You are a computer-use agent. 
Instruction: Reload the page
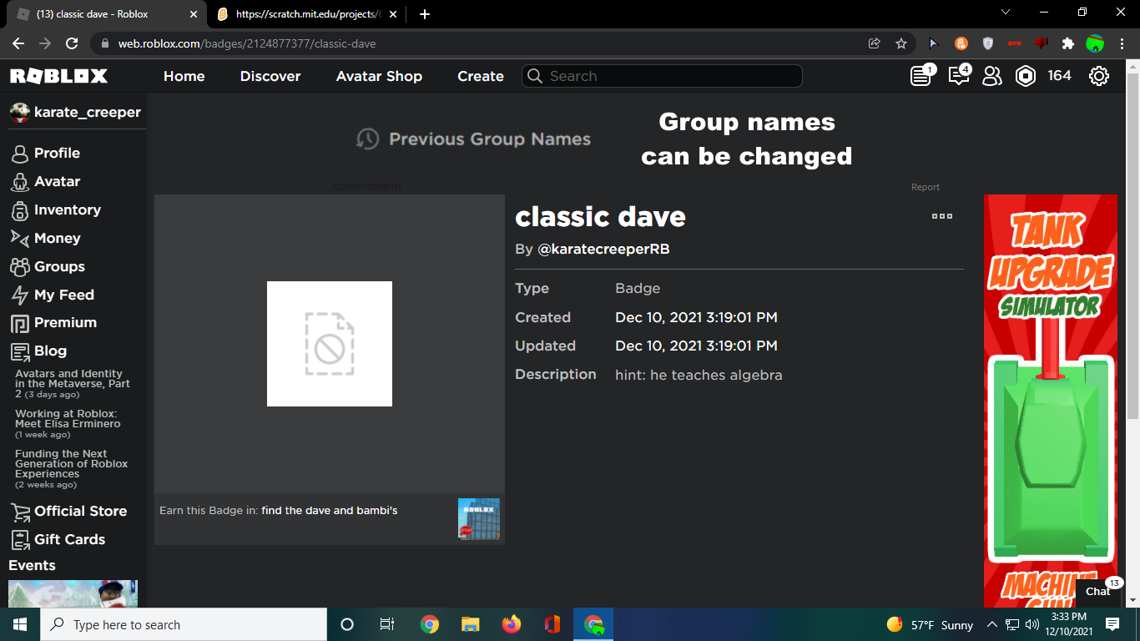72,43
